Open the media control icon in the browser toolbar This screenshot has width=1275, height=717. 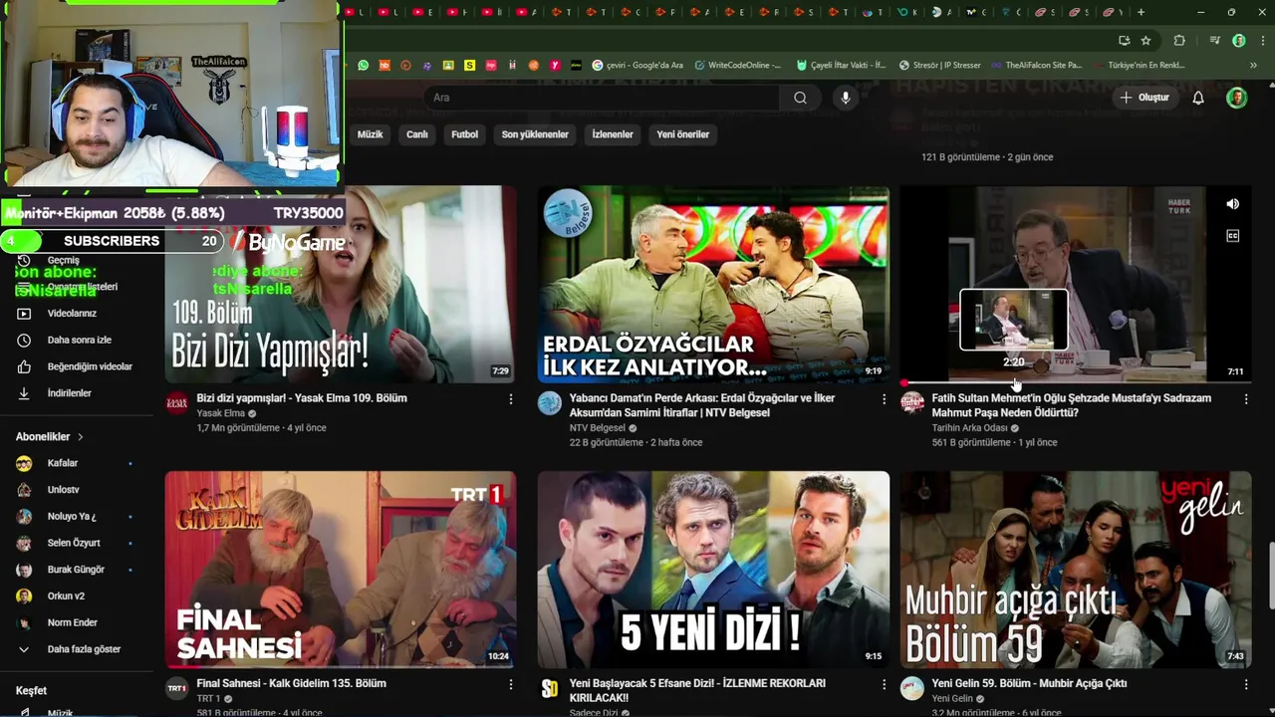[1215, 40]
